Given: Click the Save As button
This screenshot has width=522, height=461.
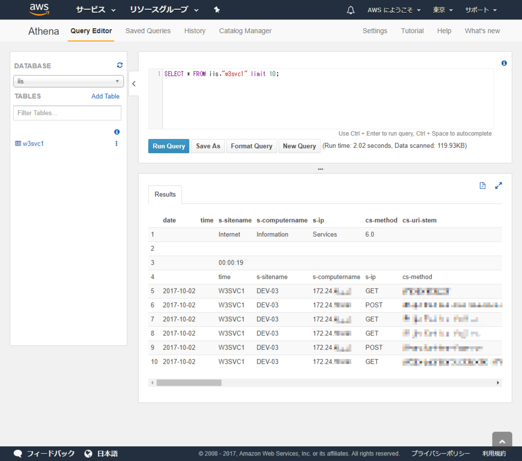Looking at the screenshot, I should point(208,146).
